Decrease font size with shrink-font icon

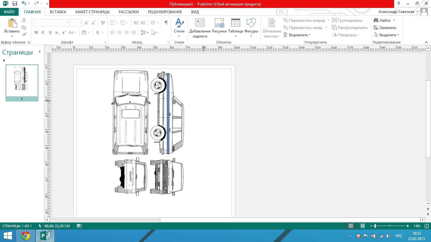tap(94, 23)
